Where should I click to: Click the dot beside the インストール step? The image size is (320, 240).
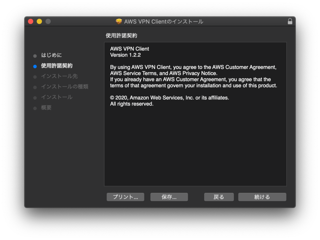(x=35, y=97)
